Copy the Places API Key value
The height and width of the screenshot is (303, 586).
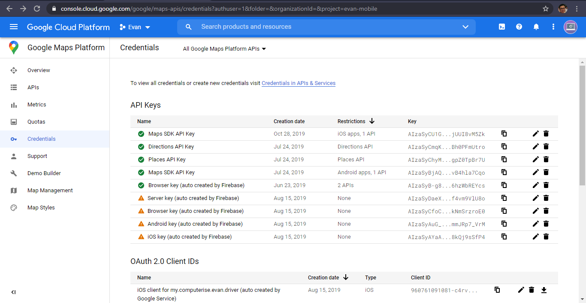[504, 160]
